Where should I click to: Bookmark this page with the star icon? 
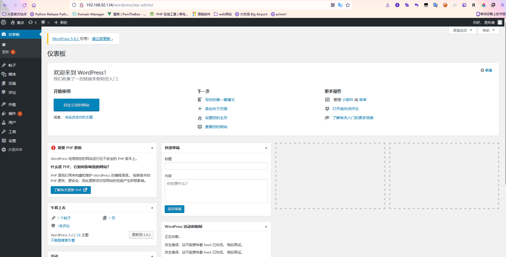pos(348,5)
